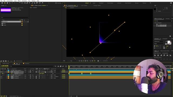Select the Roto Brush tool
173x97 pixels.
(40, 3)
